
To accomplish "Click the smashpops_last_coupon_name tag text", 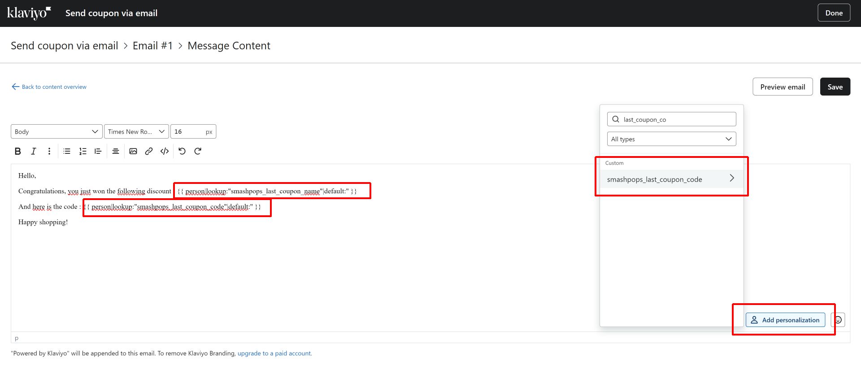I will click(267, 191).
